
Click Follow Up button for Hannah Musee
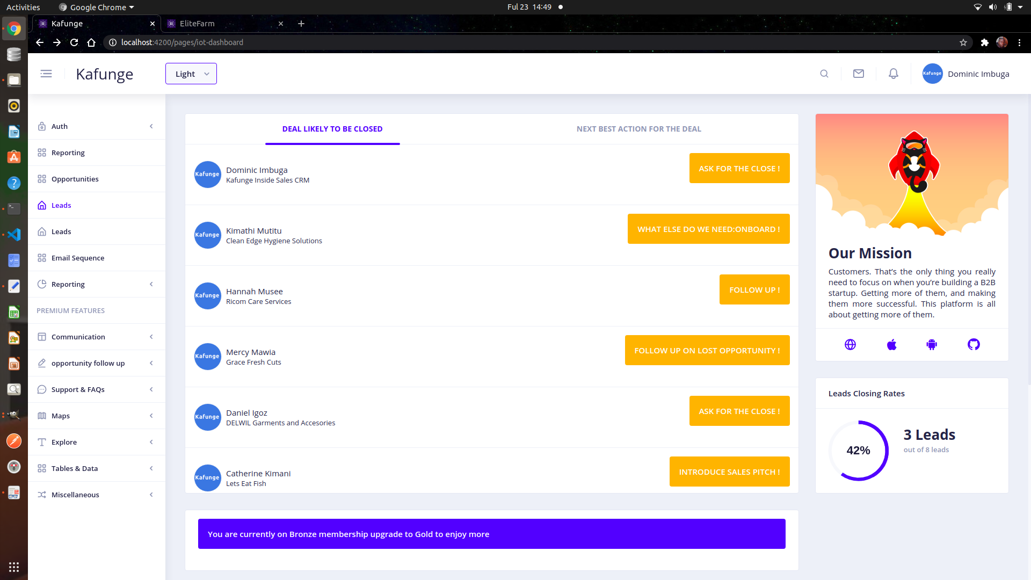pyautogui.click(x=754, y=289)
